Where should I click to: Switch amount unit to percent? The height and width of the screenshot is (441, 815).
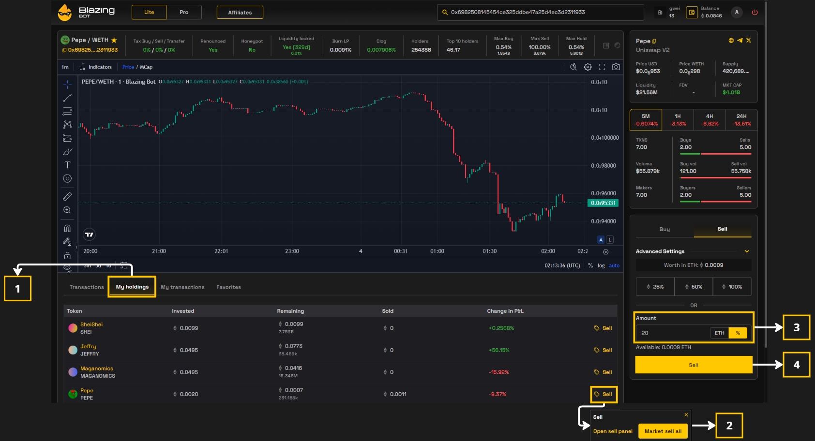(x=738, y=333)
